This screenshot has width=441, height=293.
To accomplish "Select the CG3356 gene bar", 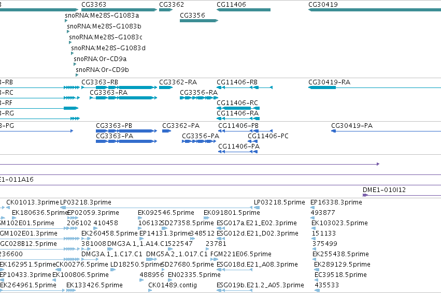I will [199, 21].
